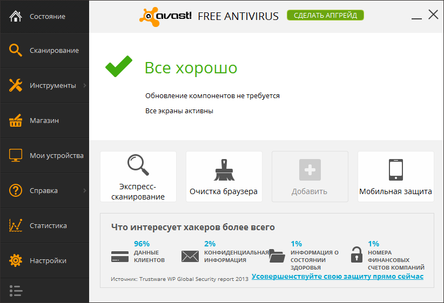This screenshot has height=303, width=444.
Task: Follow the Усовершенствуйте свою защиту прямо сейчас link
Action: click(x=338, y=277)
